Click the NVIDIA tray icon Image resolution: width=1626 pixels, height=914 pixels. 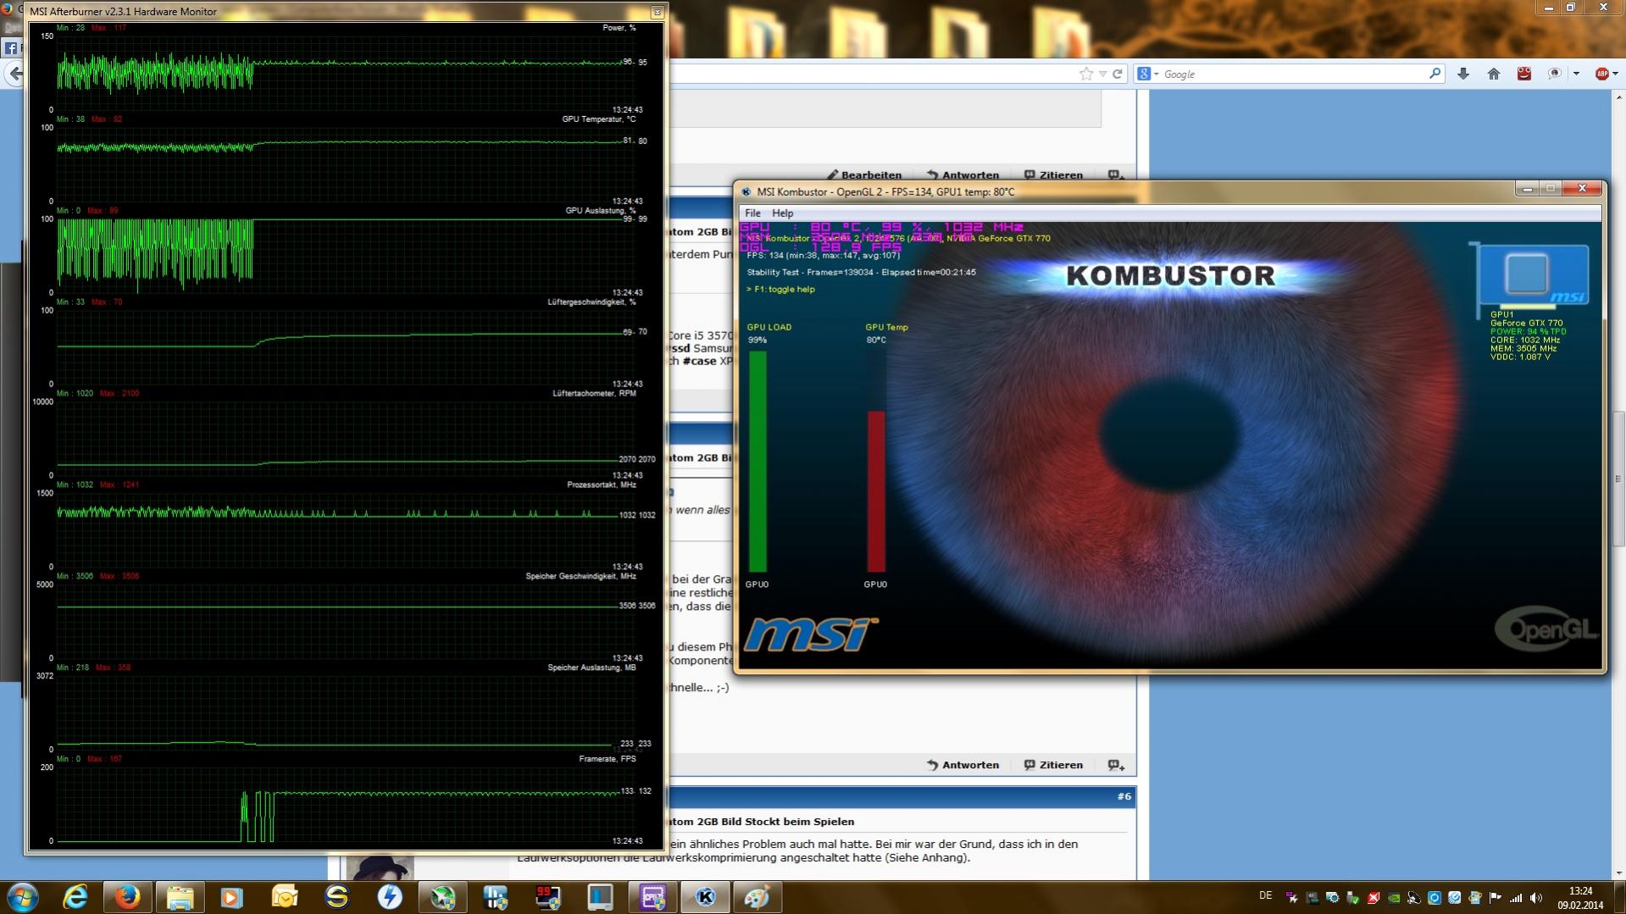(x=1394, y=898)
